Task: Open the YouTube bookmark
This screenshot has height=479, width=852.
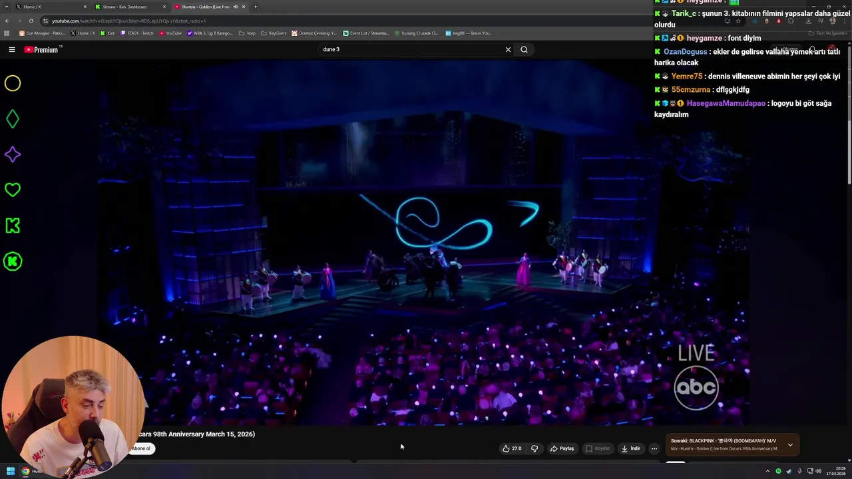Action: point(170,33)
